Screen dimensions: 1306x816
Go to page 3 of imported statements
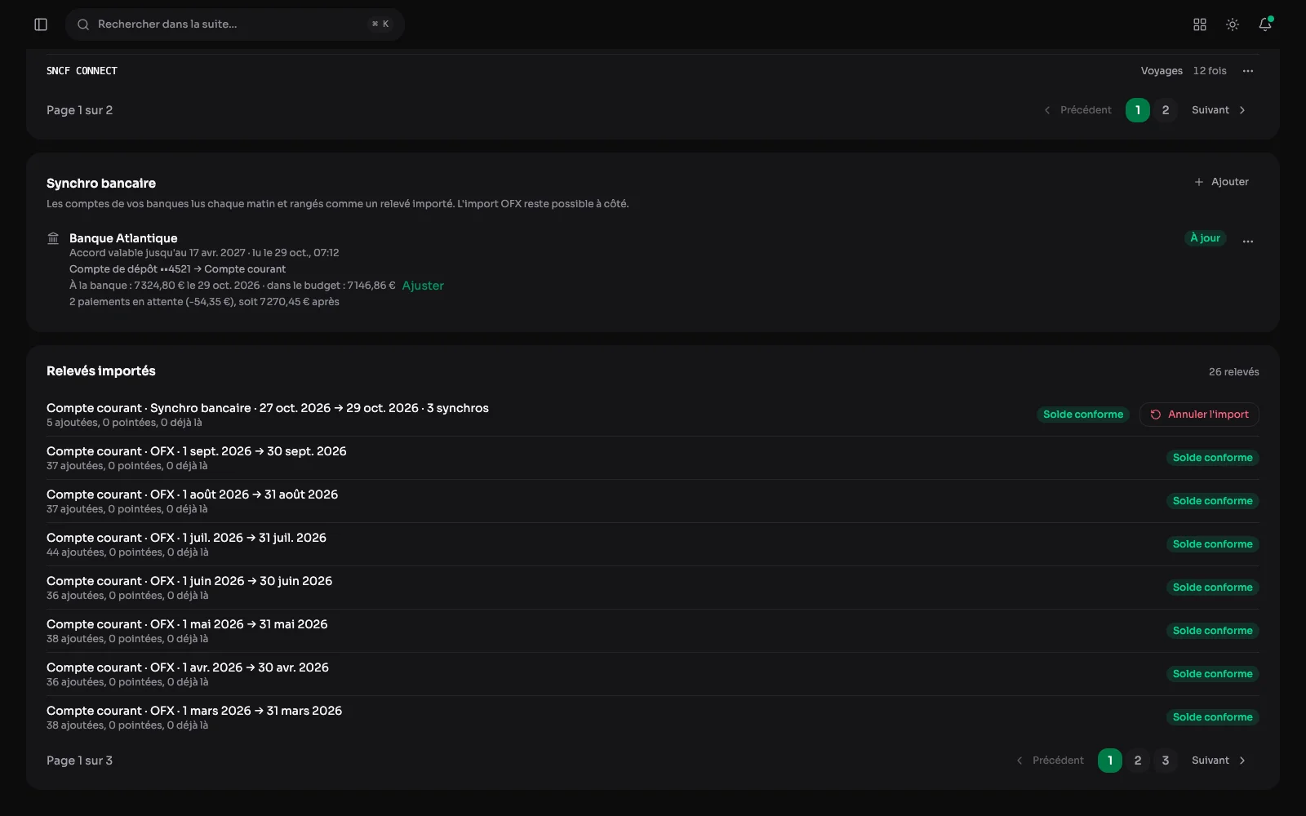tap(1166, 761)
